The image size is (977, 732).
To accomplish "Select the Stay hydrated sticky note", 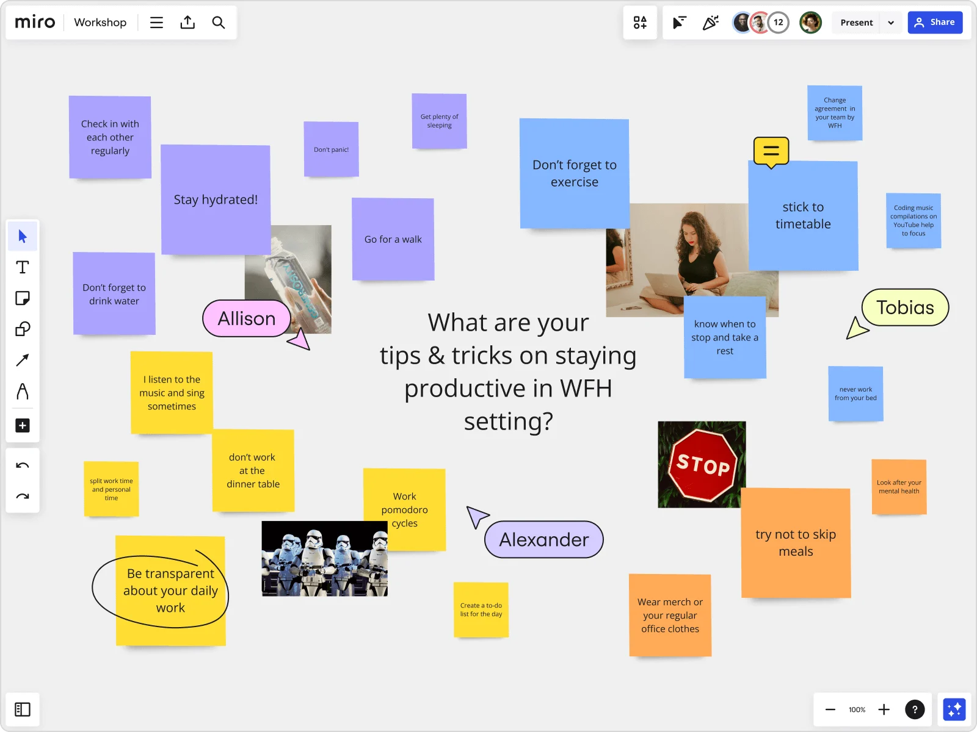I will coord(216,199).
